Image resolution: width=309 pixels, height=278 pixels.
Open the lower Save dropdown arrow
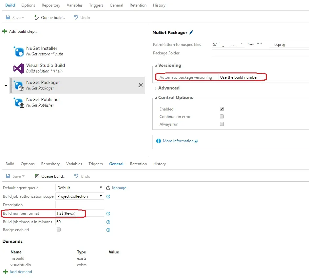(23, 176)
